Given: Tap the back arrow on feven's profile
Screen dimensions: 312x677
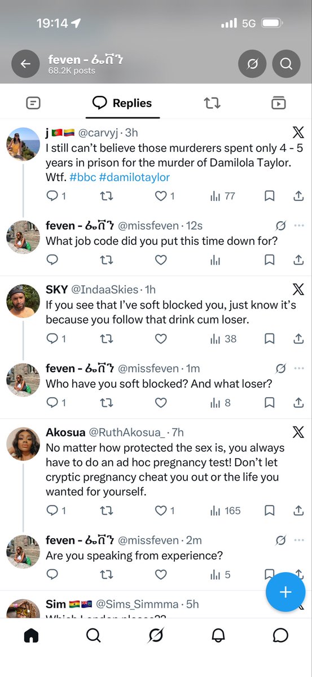Looking at the screenshot, I should pyautogui.click(x=25, y=64).
